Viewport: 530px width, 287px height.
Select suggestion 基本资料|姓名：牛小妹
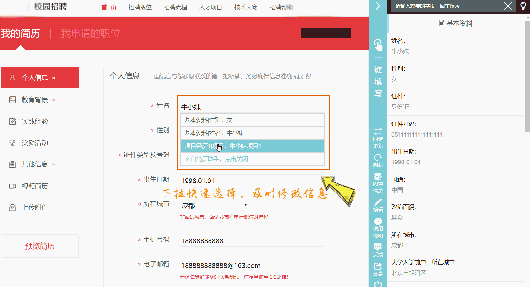[x=253, y=133]
